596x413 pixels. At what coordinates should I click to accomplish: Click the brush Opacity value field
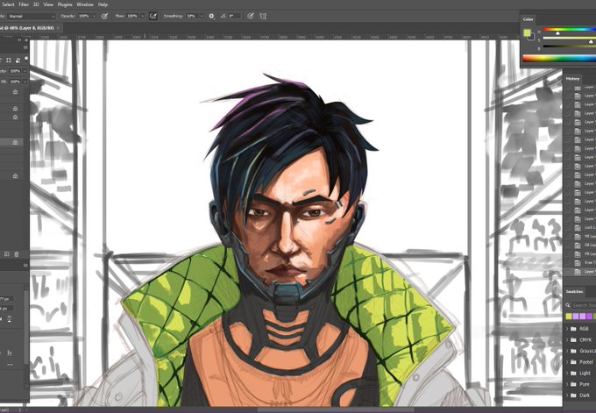(x=84, y=17)
